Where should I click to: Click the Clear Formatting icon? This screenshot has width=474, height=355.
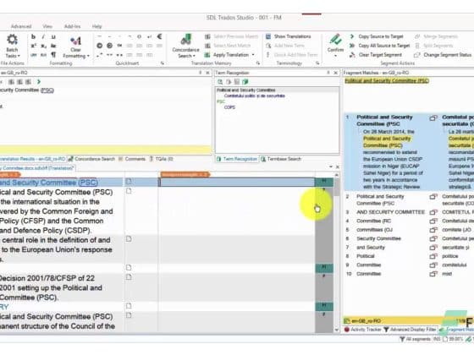(x=75, y=41)
